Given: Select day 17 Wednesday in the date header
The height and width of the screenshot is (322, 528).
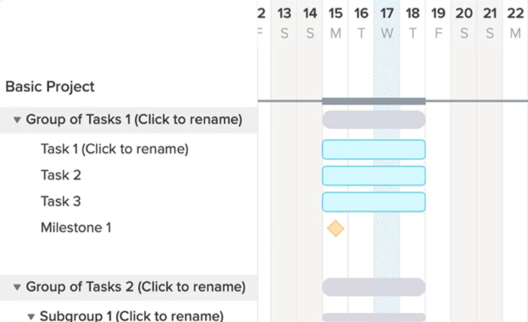Looking at the screenshot, I should coord(387,21).
